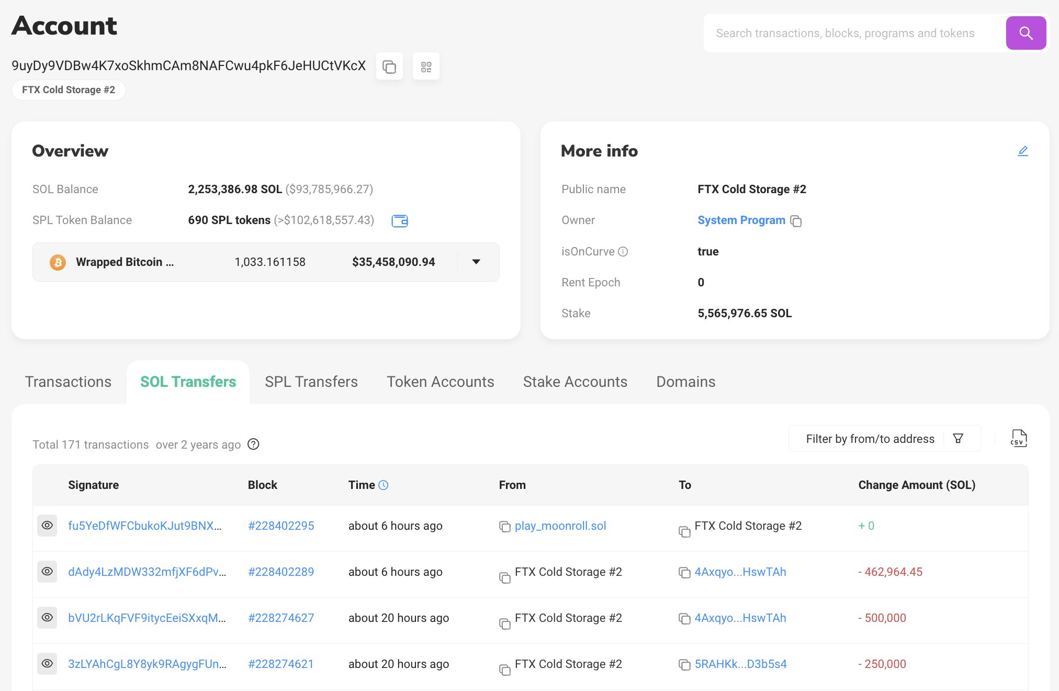Edit More info with pencil icon
Image resolution: width=1059 pixels, height=691 pixels.
(x=1023, y=151)
